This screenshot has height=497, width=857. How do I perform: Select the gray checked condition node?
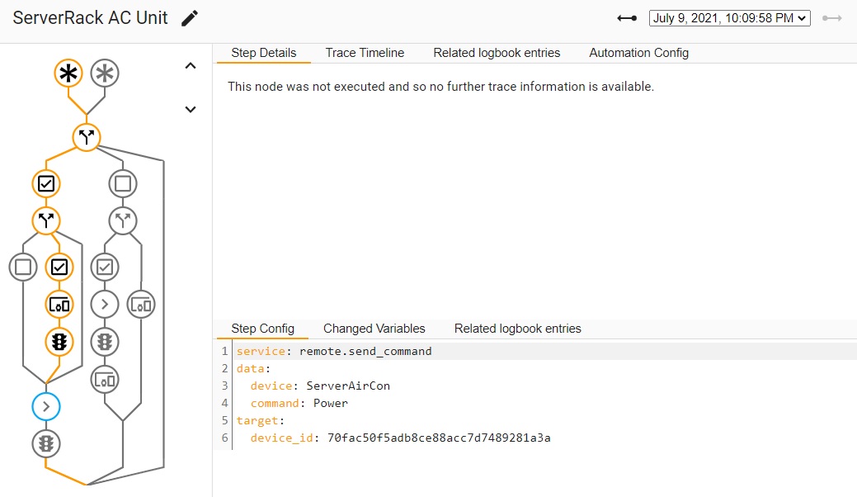105,267
